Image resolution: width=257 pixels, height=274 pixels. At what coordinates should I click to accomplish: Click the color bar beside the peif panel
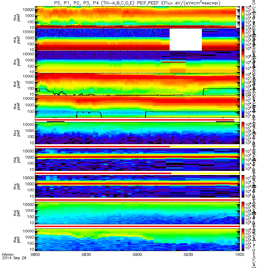tap(243, 239)
